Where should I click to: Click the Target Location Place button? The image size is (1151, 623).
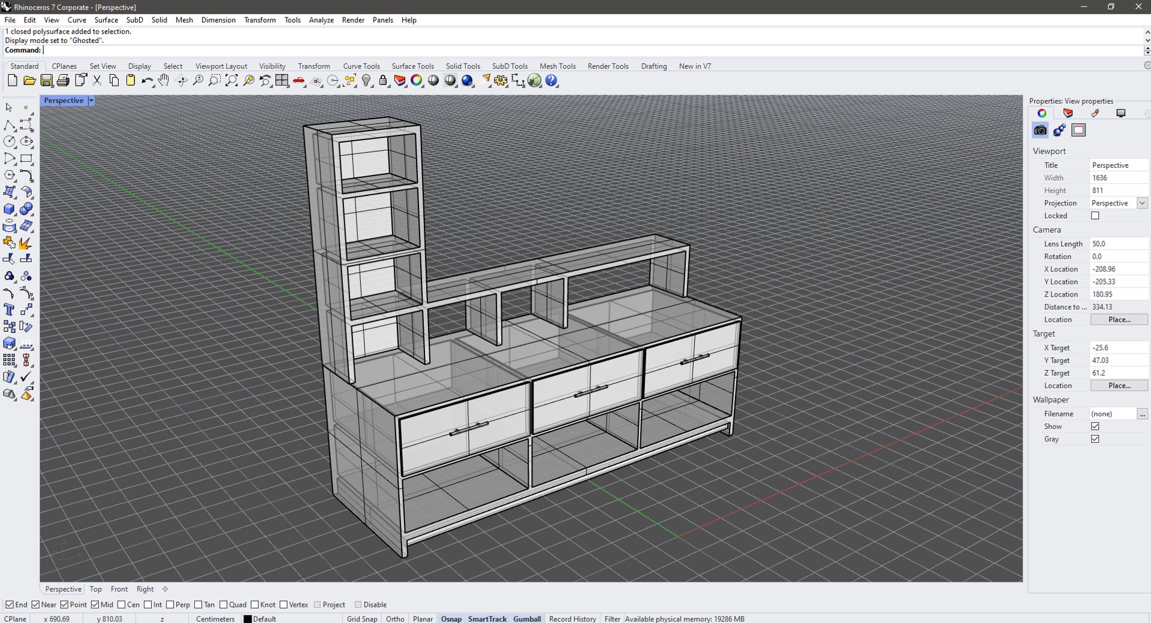1119,385
